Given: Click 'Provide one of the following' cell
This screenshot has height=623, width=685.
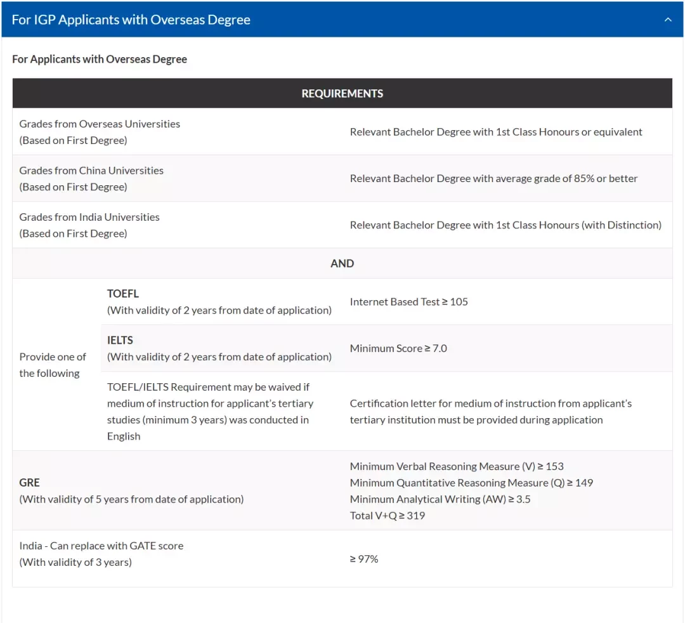Looking at the screenshot, I should 53,365.
